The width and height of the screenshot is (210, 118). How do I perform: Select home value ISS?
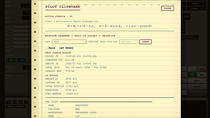[77, 116]
